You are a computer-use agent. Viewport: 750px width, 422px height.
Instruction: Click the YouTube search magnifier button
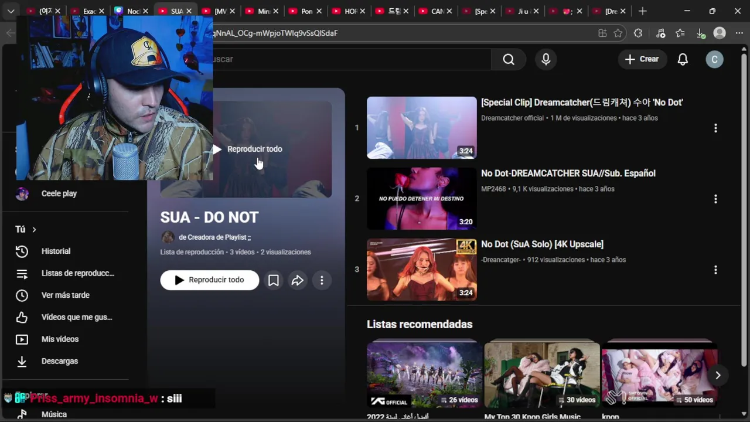tap(509, 59)
